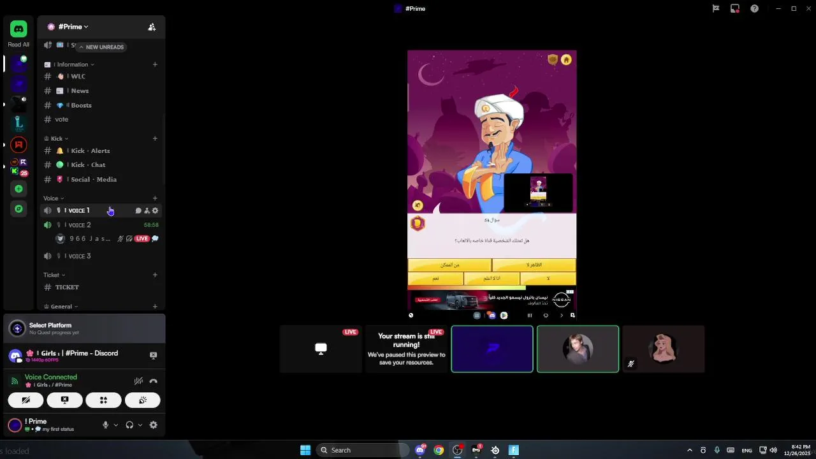
Task: Open screen share tile with monitor icon
Action: click(321, 349)
